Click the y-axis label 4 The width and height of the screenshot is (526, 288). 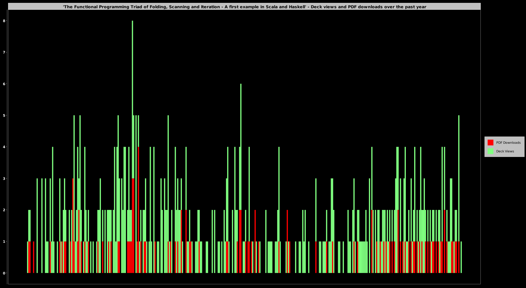[4, 147]
